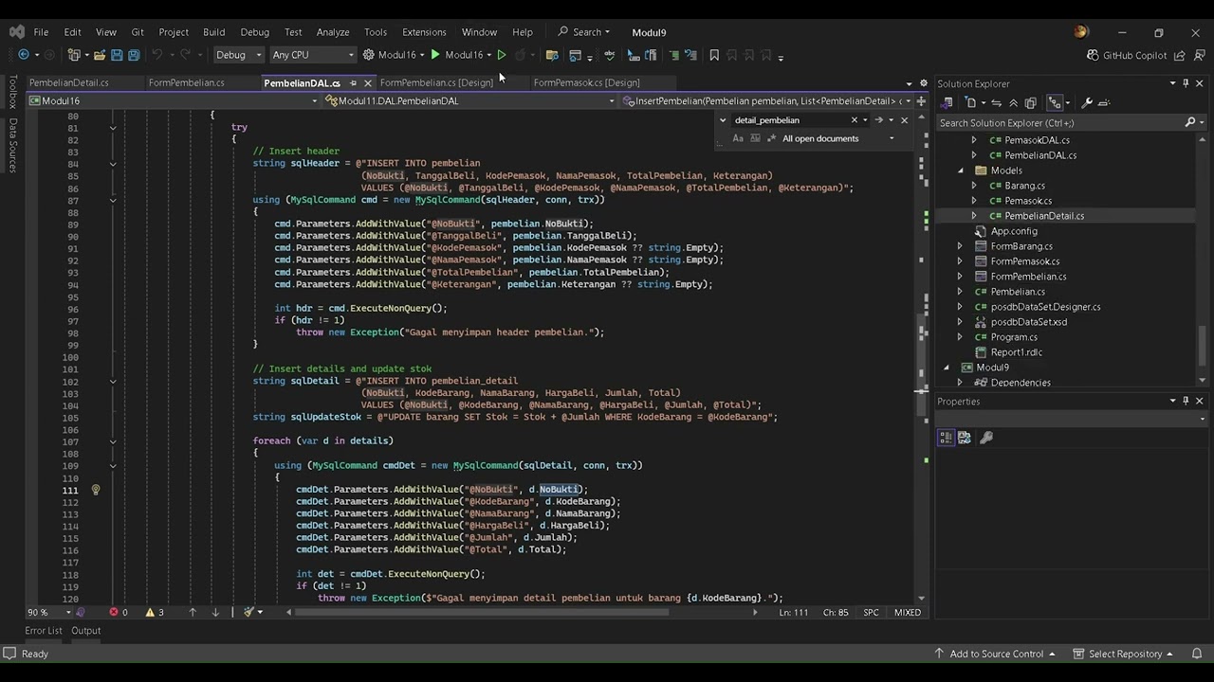1214x682 pixels.
Task: Go to previous issue with the up arrow
Action: point(193,612)
